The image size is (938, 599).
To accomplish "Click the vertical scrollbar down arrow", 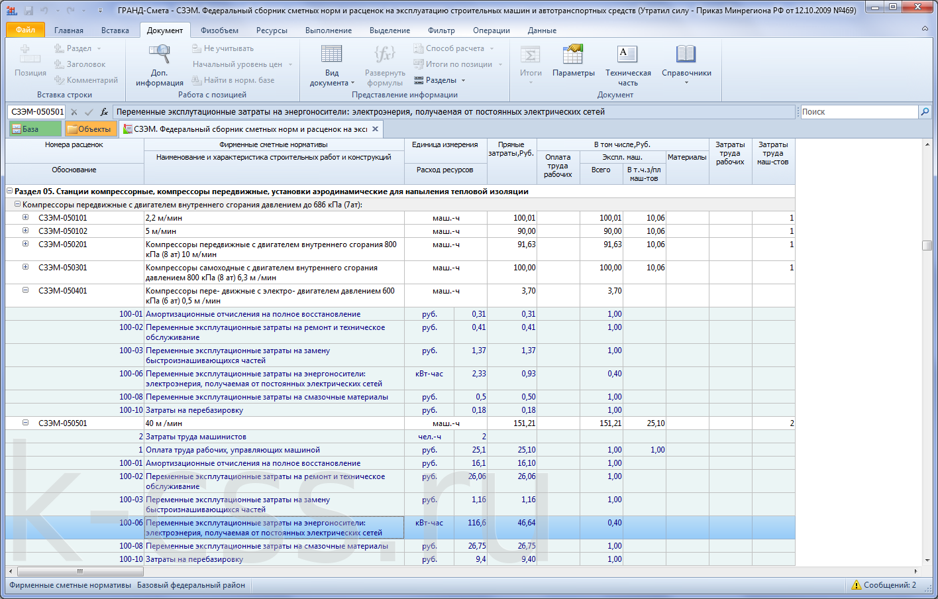I will [x=927, y=561].
